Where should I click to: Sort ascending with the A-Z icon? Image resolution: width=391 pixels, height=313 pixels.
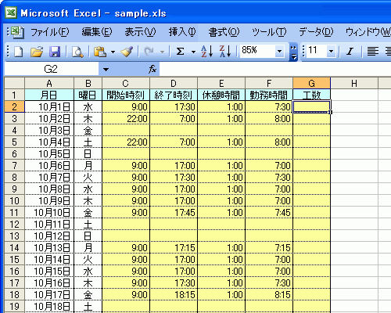point(207,52)
